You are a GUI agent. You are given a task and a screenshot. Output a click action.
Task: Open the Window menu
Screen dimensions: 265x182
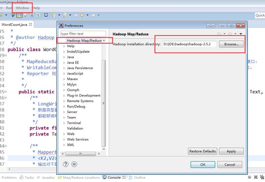point(22,8)
